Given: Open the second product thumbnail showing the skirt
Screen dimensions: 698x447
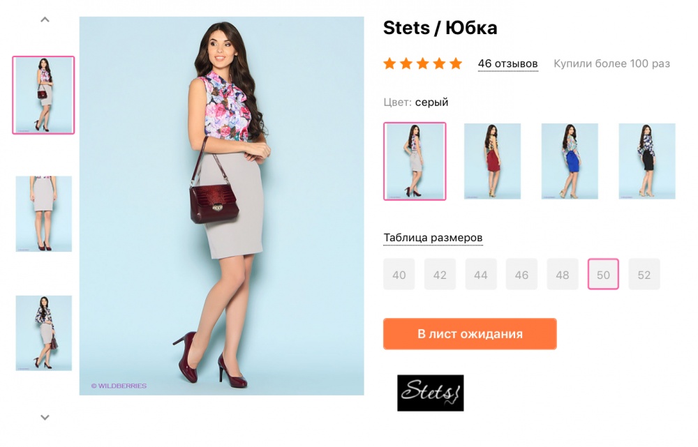Looking at the screenshot, I should pos(43,214).
